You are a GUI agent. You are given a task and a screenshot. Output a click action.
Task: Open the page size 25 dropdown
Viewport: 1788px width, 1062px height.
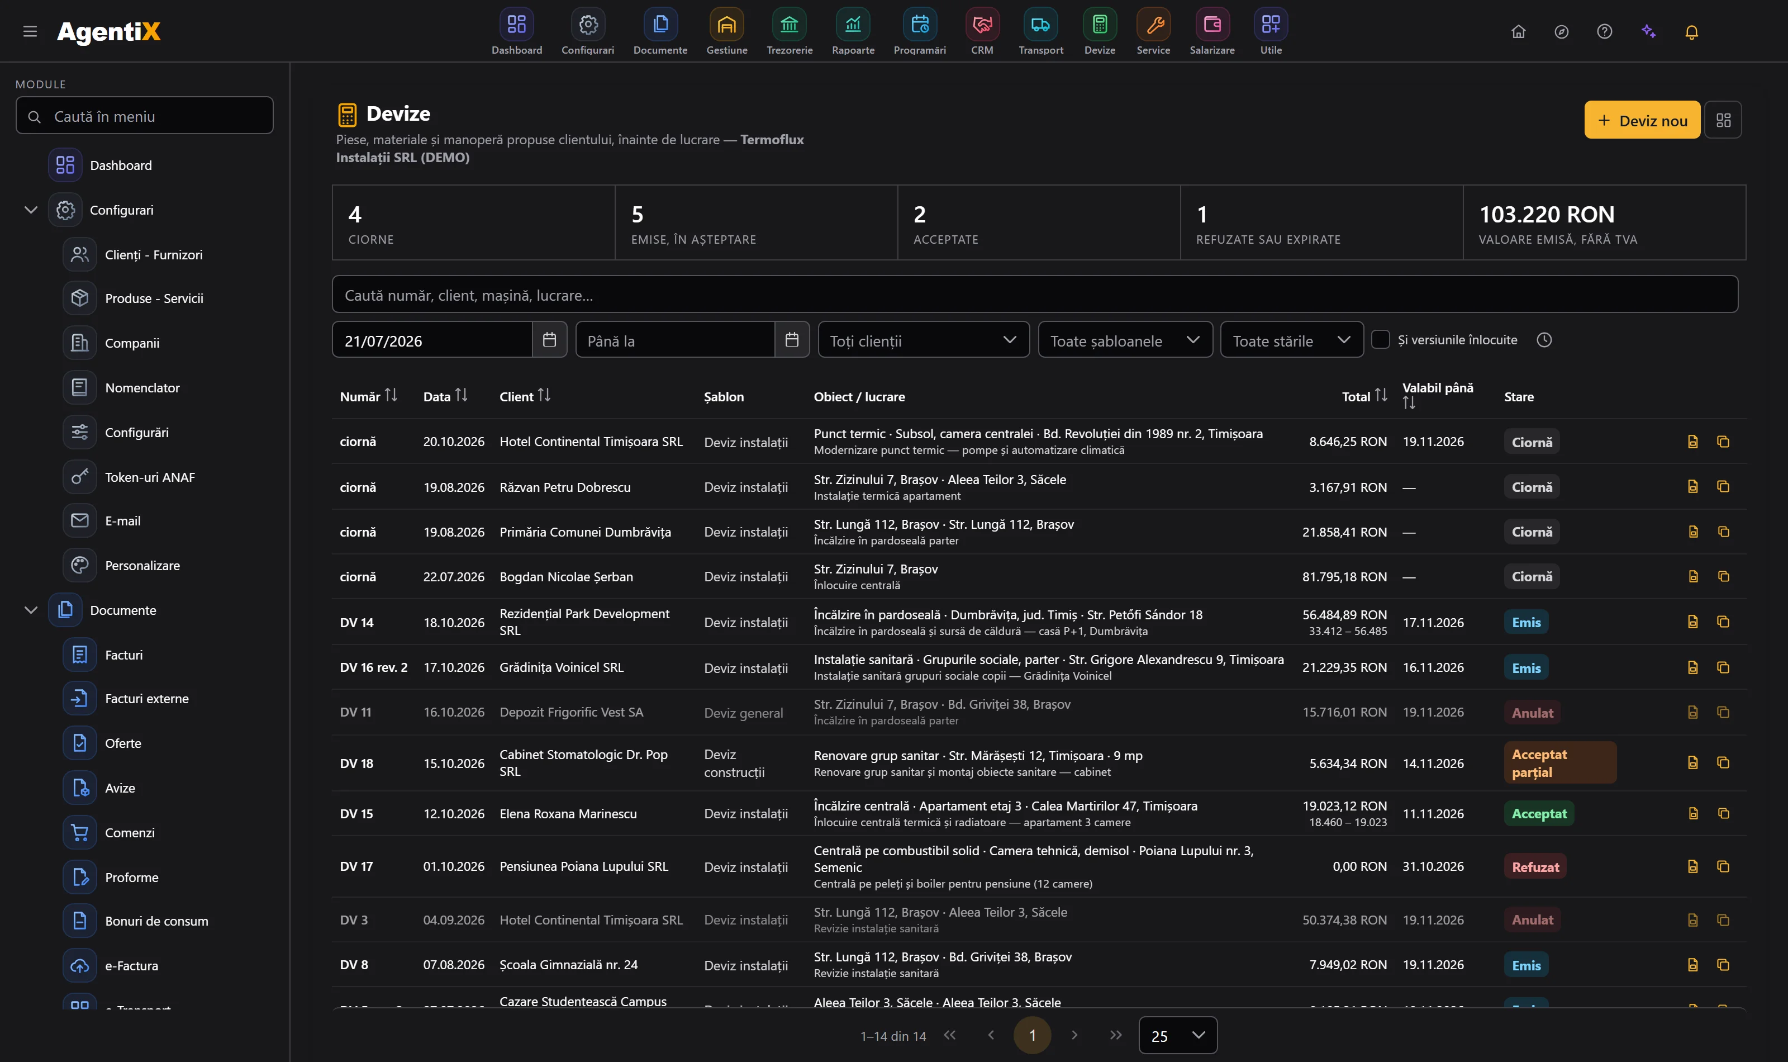pos(1177,1036)
